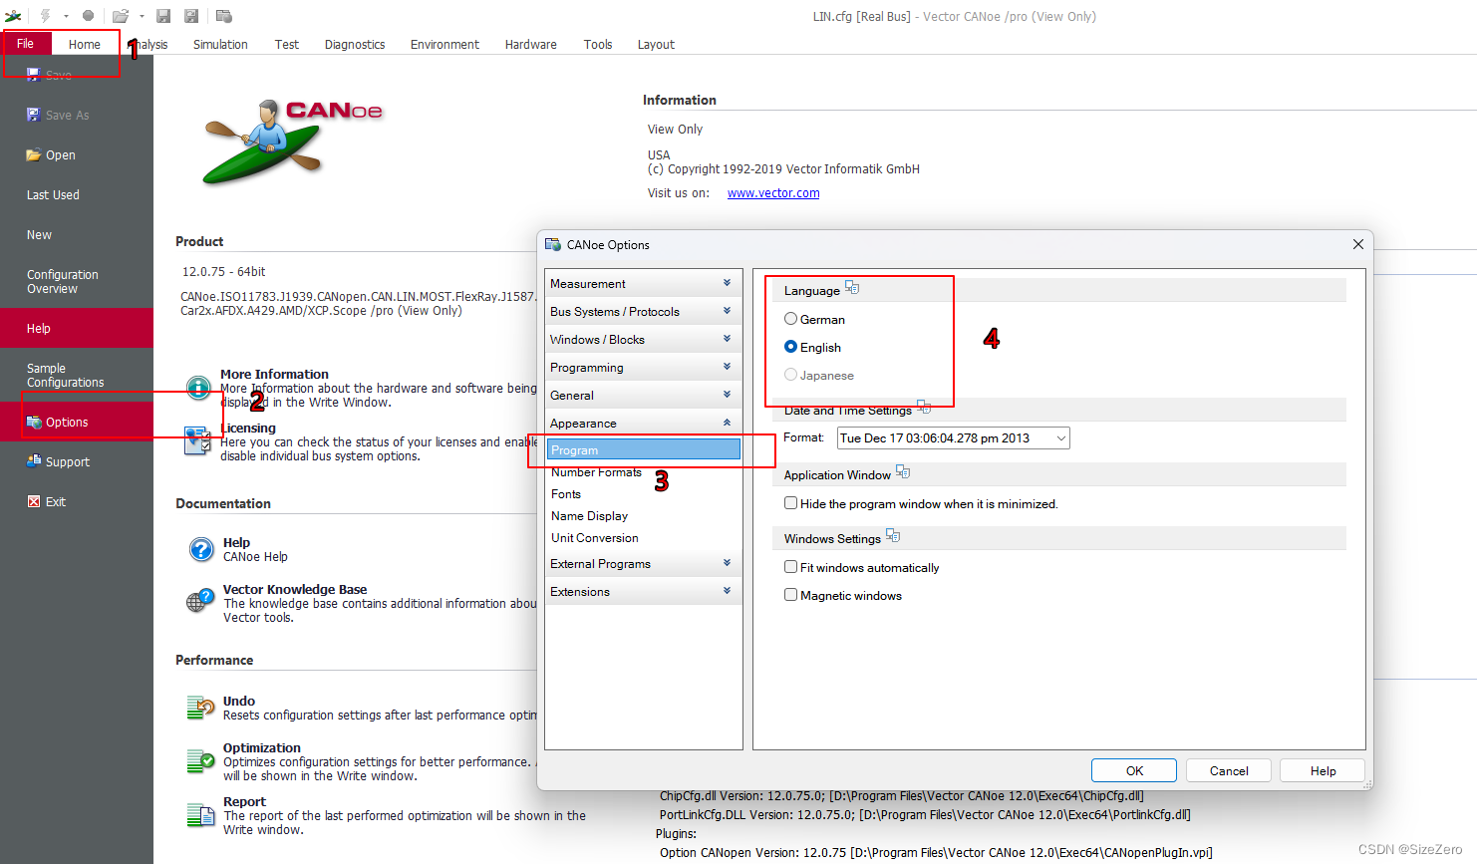This screenshot has height=864, width=1477.
Task: Click the Report document icon
Action: [x=200, y=814]
